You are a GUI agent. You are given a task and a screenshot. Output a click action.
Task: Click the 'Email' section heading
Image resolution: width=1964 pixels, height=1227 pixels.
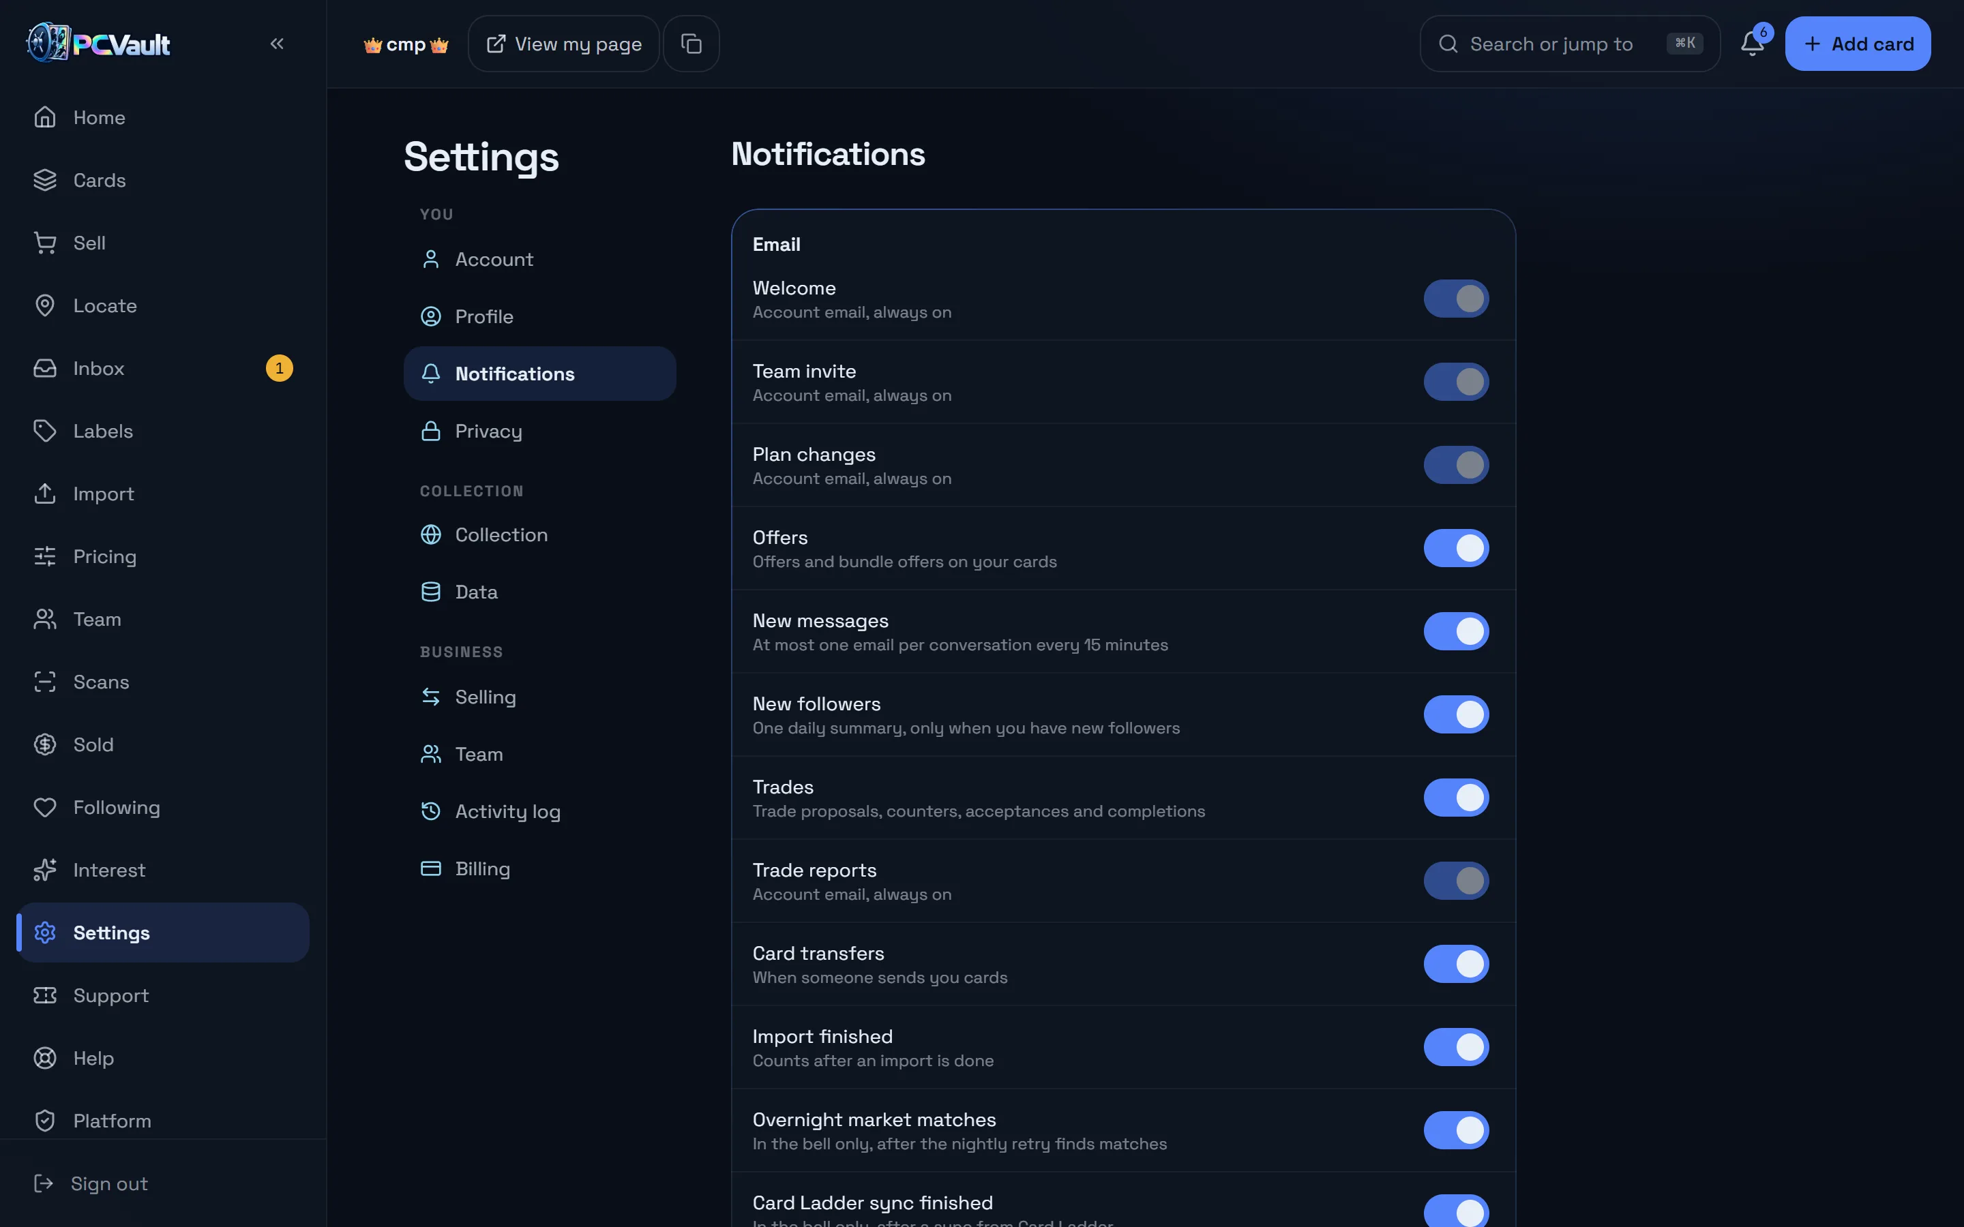pyautogui.click(x=776, y=244)
